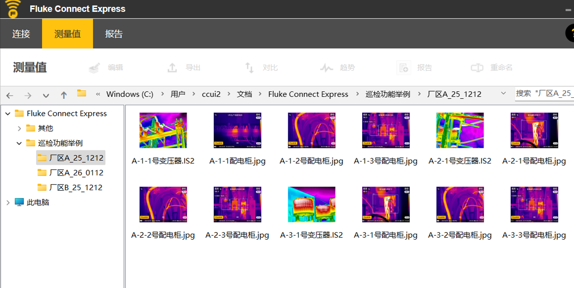Image resolution: width=574 pixels, height=288 pixels.
Task: Click the search input field
Action: [544, 94]
